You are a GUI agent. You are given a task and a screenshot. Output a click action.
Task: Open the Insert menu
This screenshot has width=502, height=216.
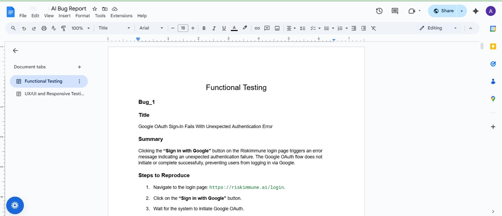(x=64, y=16)
